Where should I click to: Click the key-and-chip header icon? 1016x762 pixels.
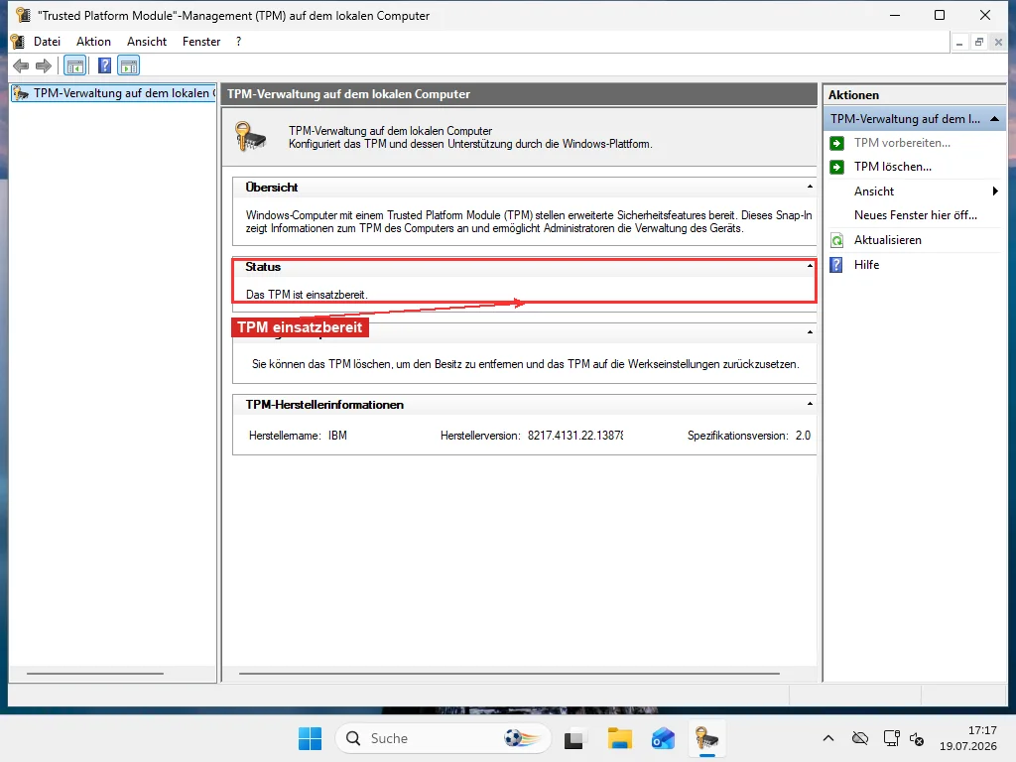pos(251,137)
